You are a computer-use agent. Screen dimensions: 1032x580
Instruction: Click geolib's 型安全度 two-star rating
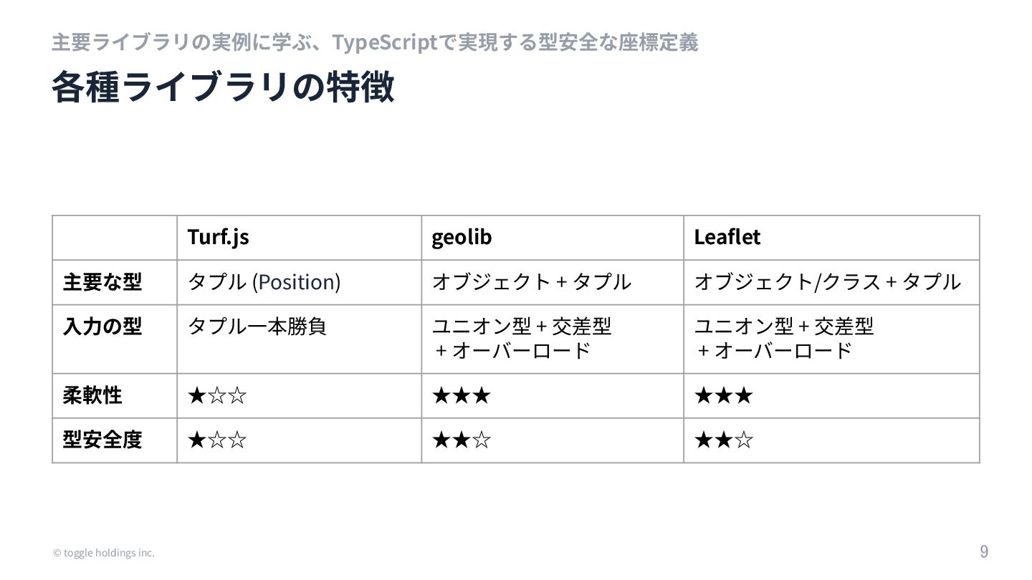coord(462,440)
